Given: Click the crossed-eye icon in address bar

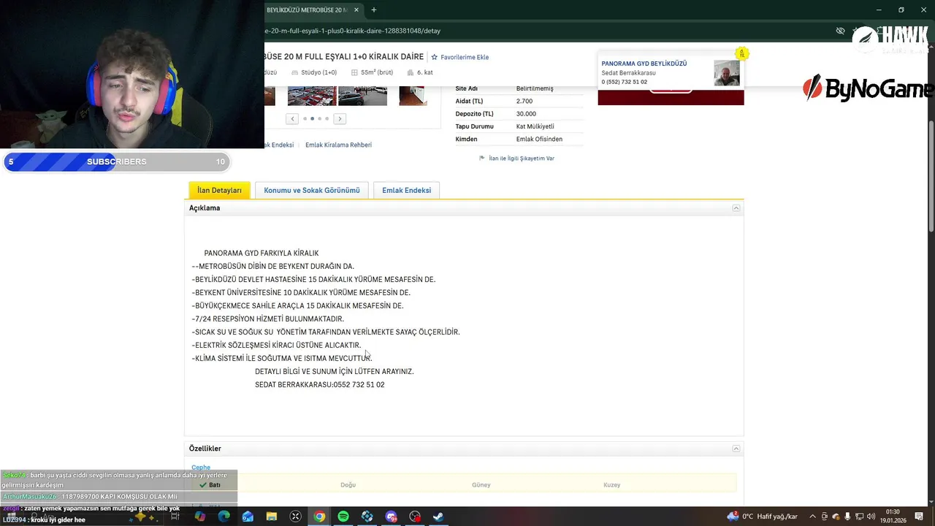Looking at the screenshot, I should coord(840,31).
